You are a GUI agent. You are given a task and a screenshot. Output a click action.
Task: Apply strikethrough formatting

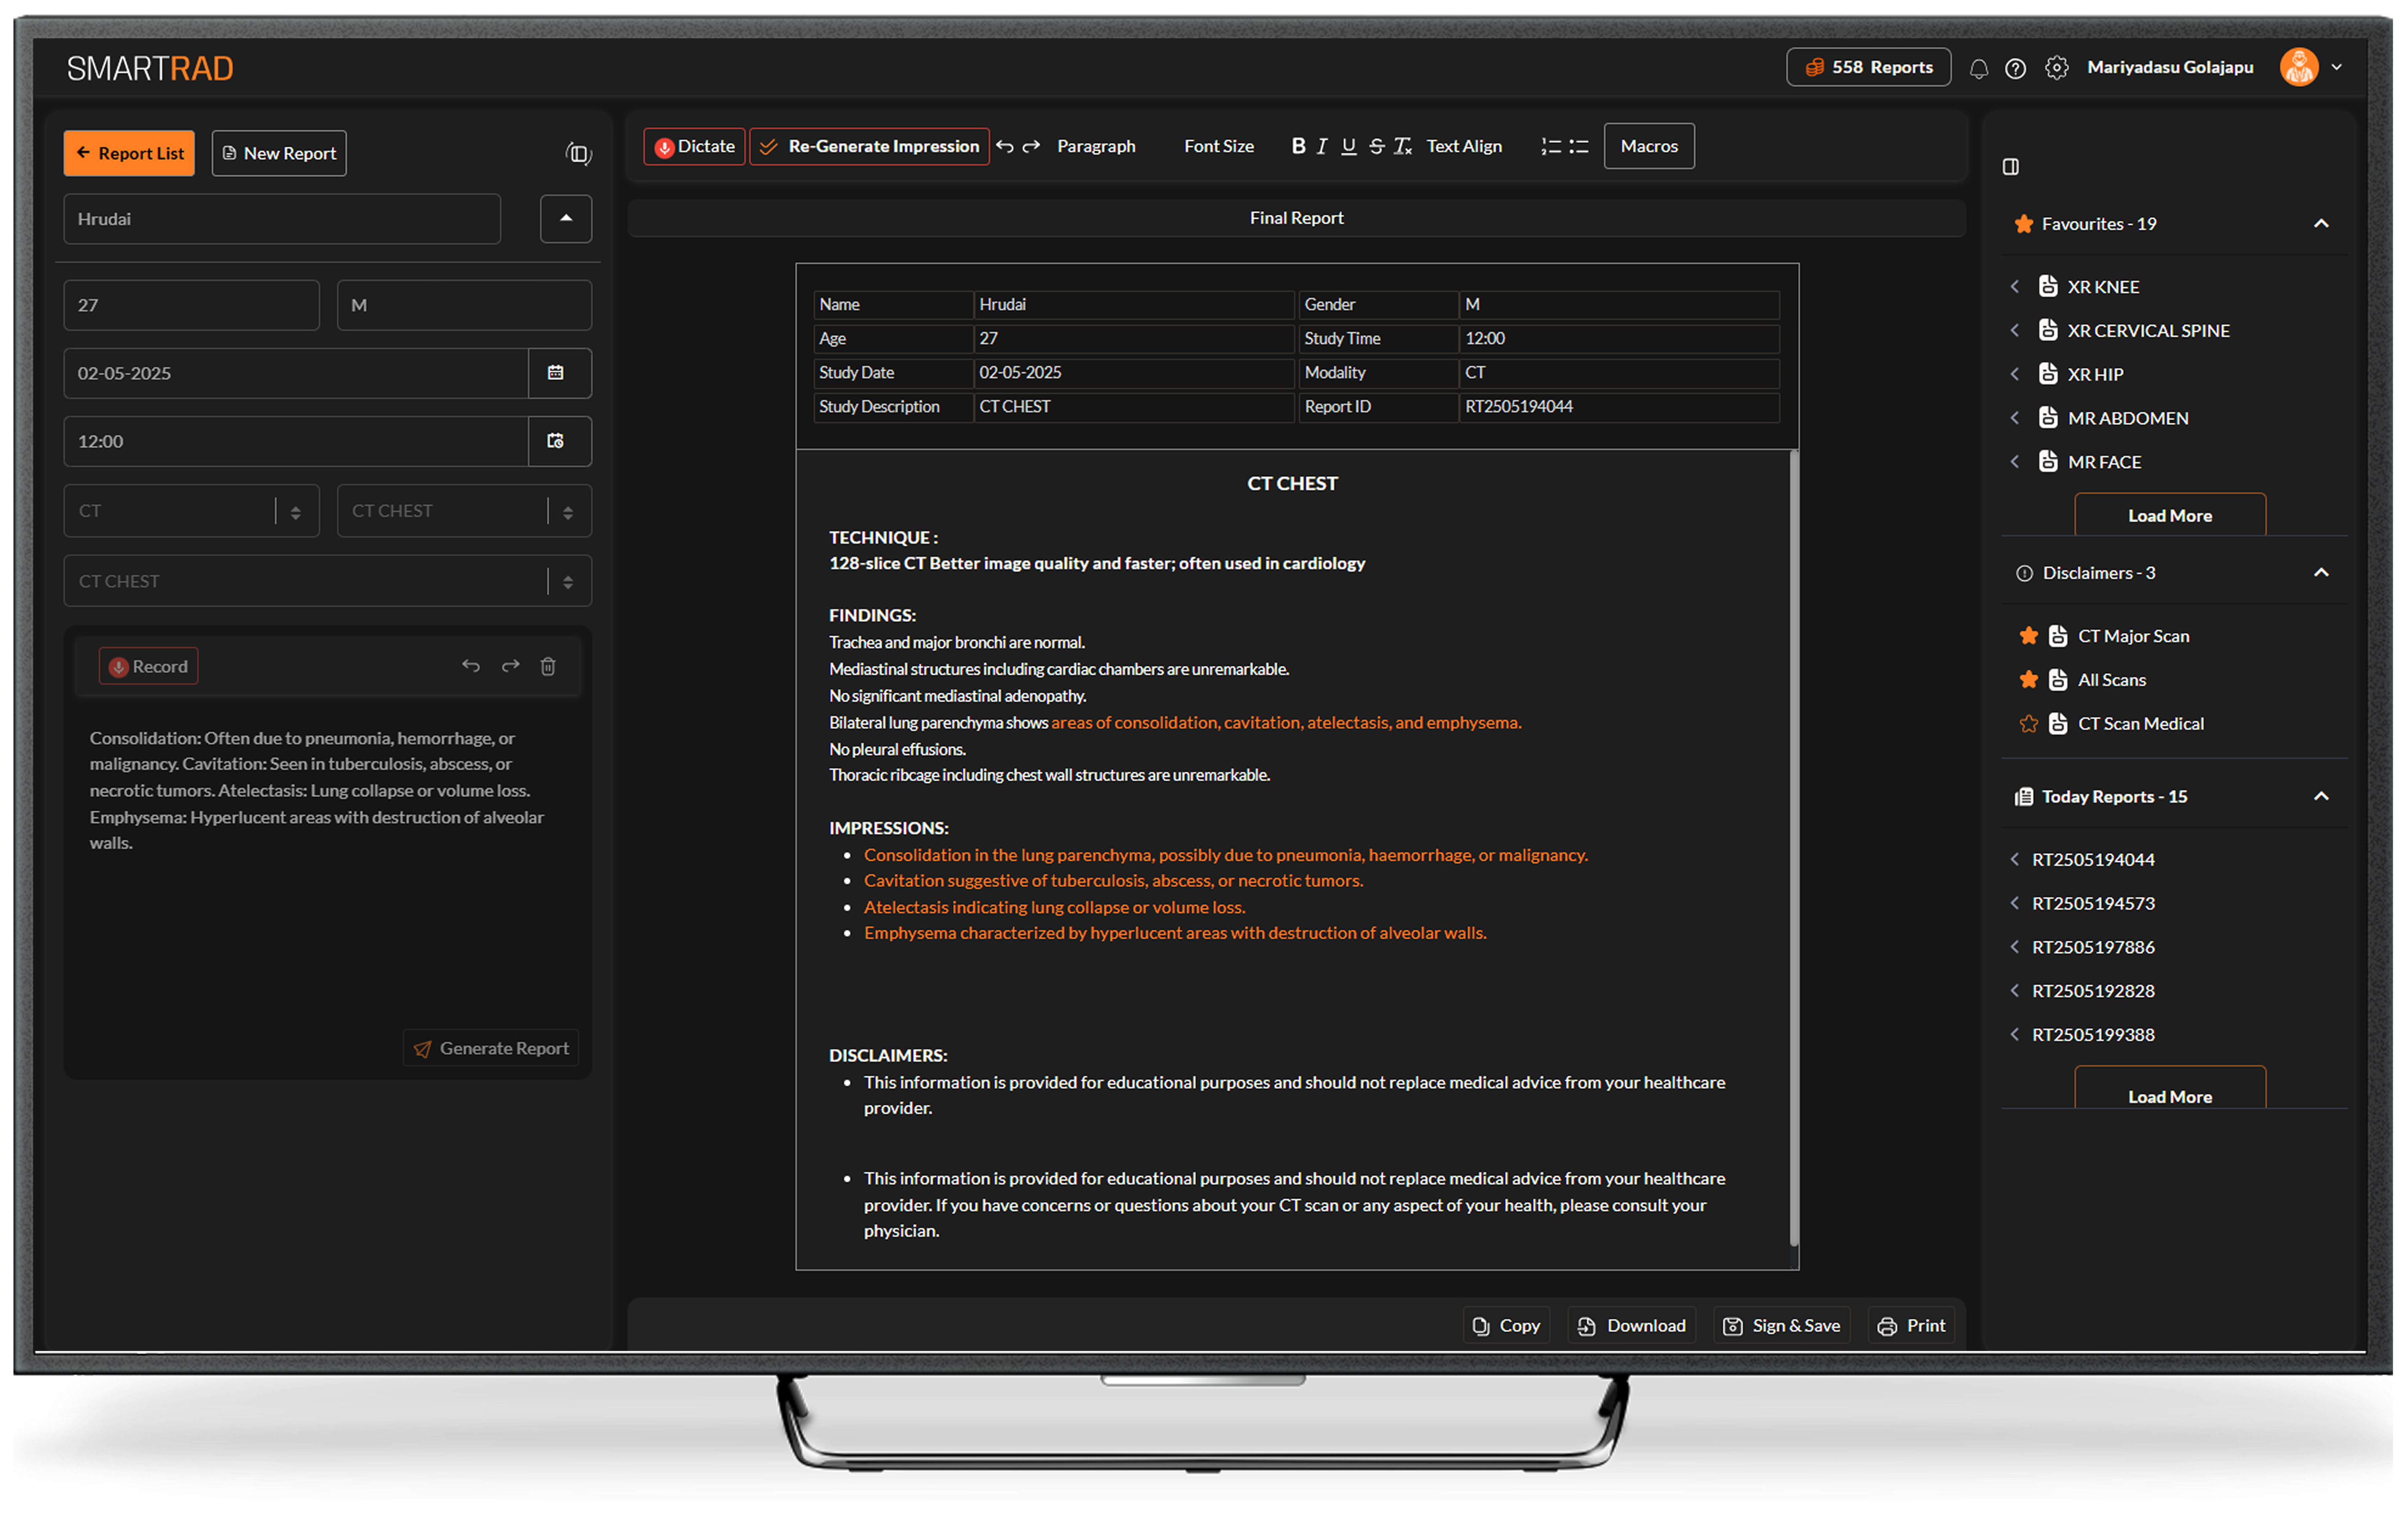pyautogui.click(x=1376, y=146)
